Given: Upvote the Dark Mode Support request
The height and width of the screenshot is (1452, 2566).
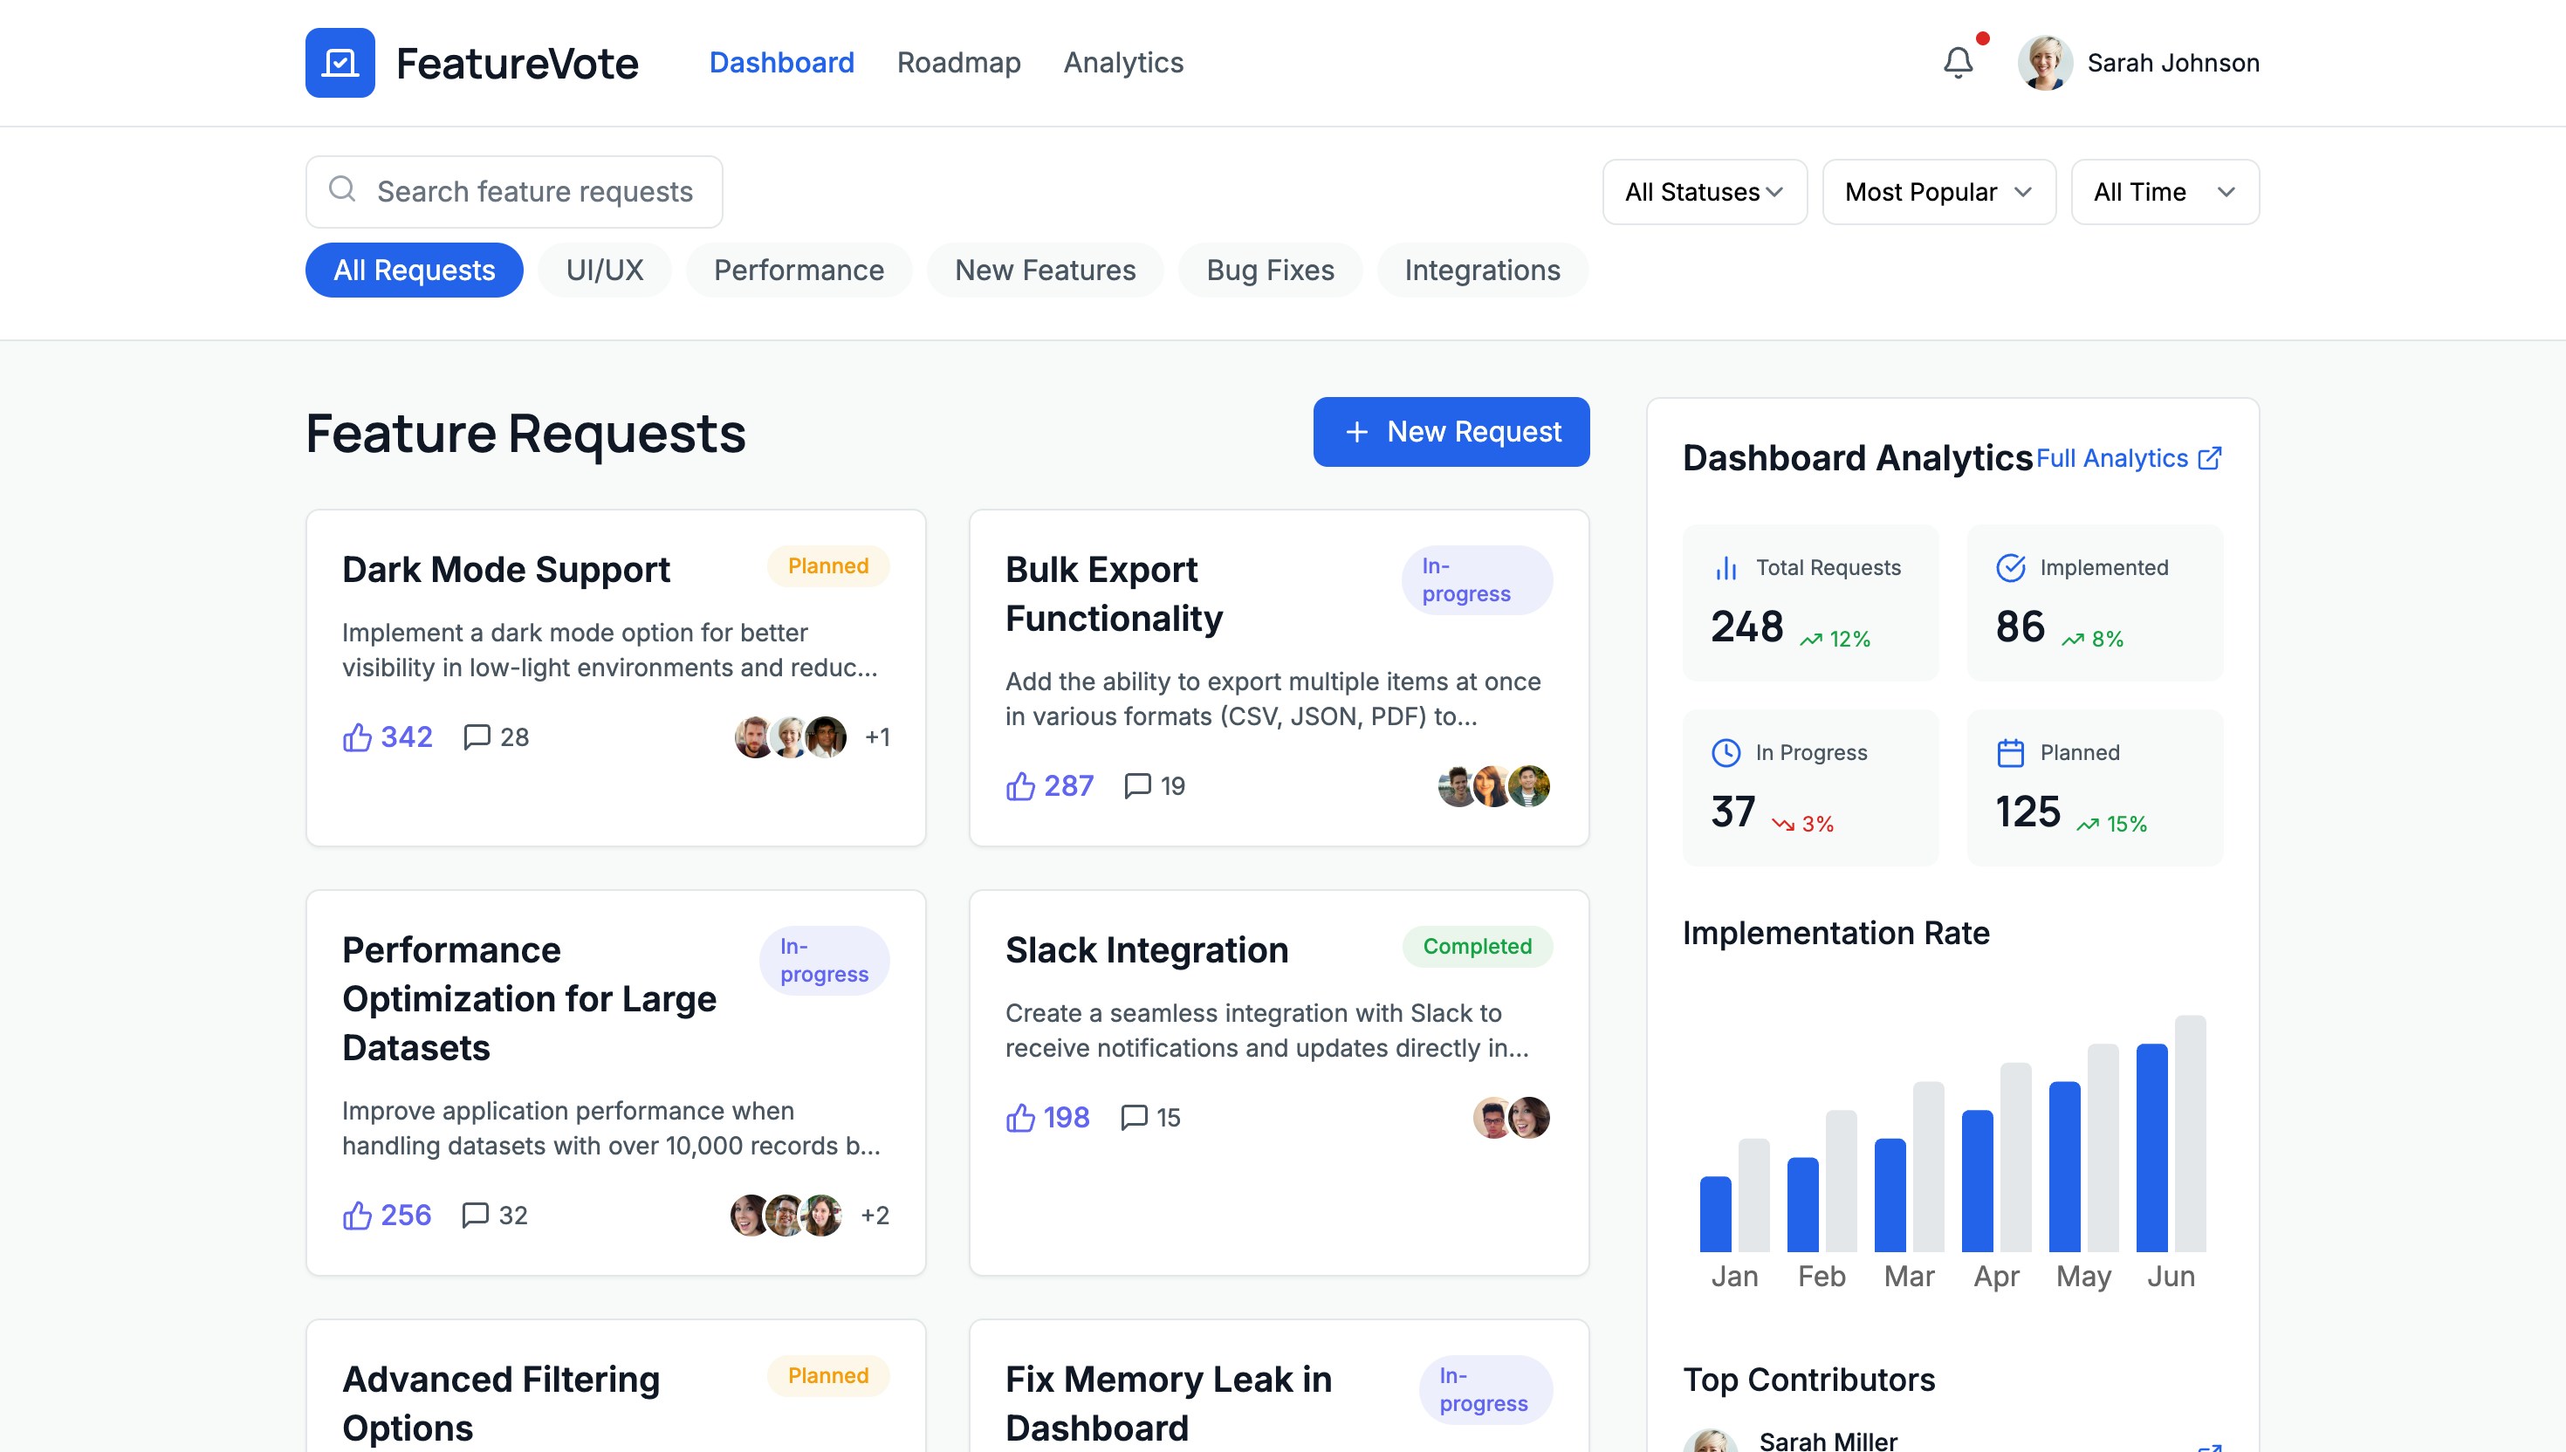Looking at the screenshot, I should click(357, 737).
